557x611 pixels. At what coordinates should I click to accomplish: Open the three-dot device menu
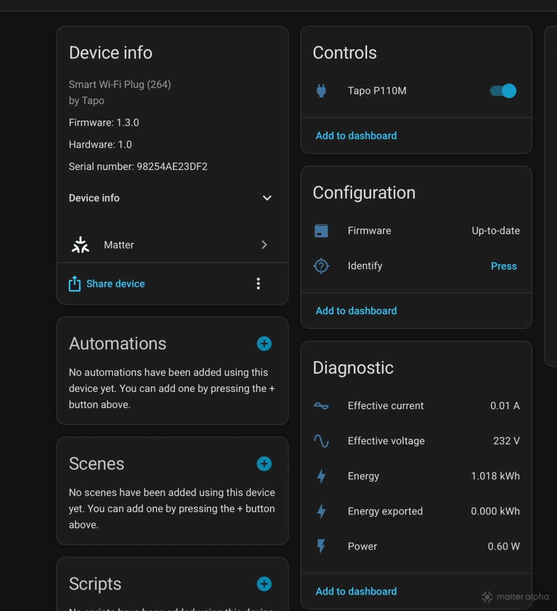pos(258,284)
